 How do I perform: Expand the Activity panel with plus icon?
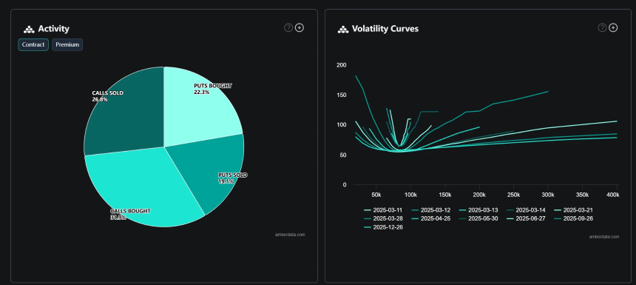300,27
